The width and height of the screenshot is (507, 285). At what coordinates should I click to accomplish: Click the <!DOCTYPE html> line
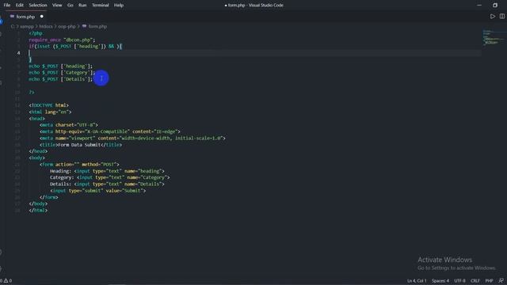coord(48,105)
